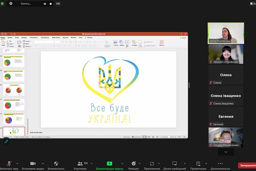Open the Реакции emoji icon
256x171 pixels.
pyautogui.click(x=133, y=164)
